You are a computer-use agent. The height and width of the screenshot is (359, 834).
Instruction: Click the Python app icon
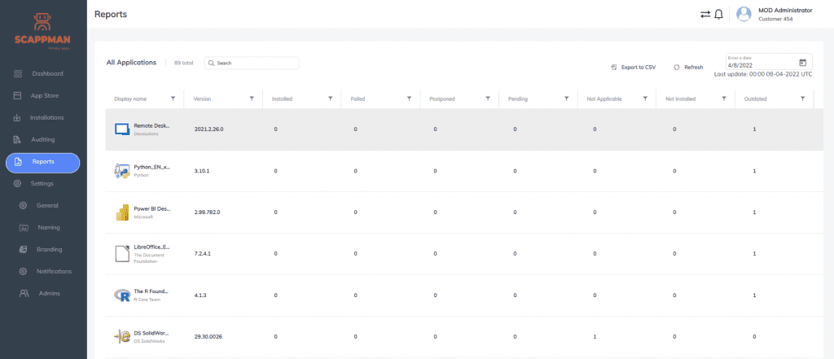point(122,171)
